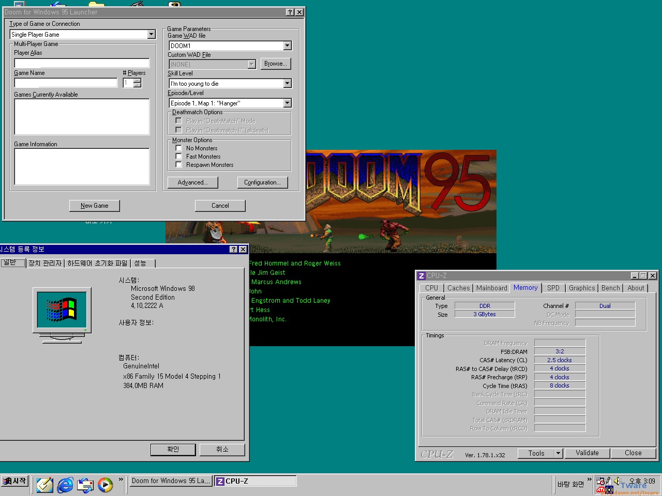Click the 8 clocks cycle time value
The width and height of the screenshot is (662, 496).
tap(560, 385)
